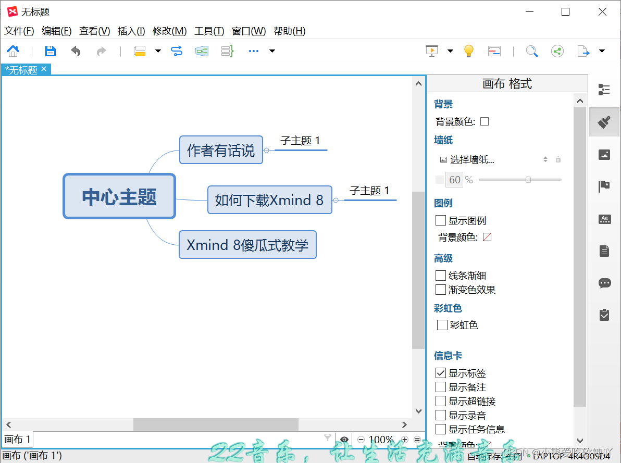Click the magnifier search icon
Screen dimensions: 621x463
[531, 51]
